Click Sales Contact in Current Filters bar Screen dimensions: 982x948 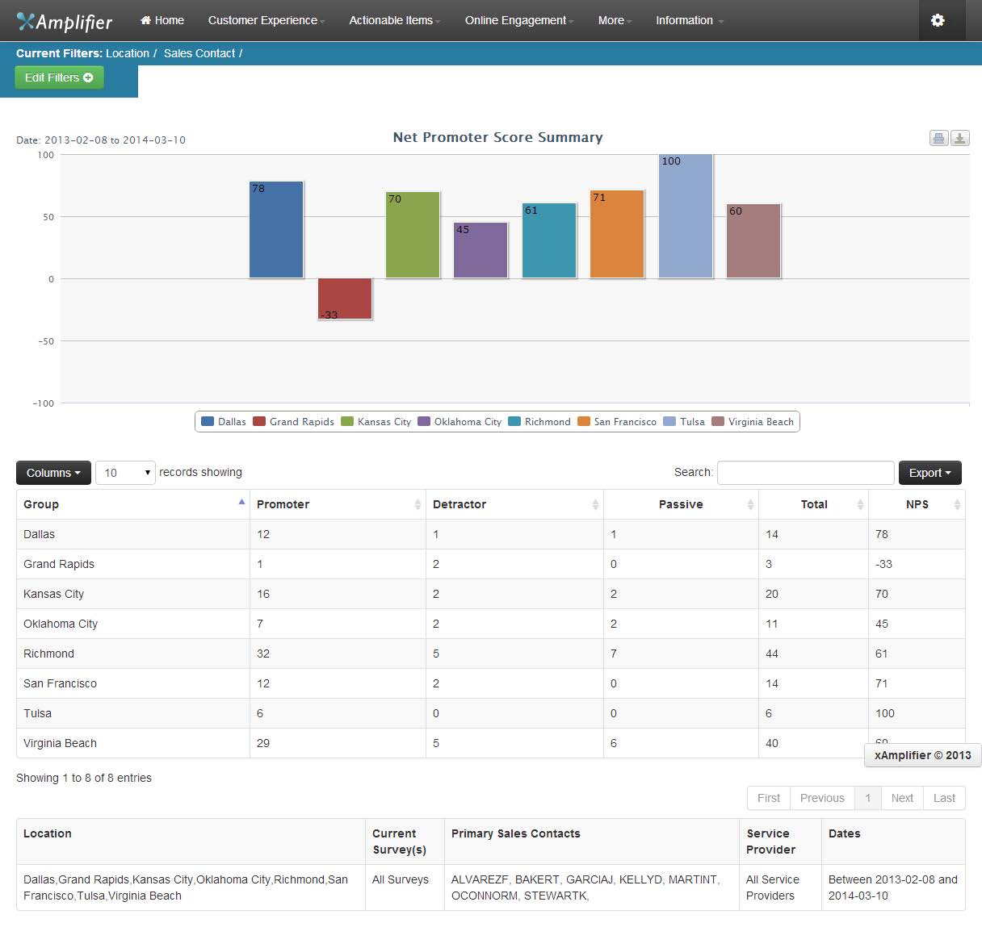pos(199,53)
